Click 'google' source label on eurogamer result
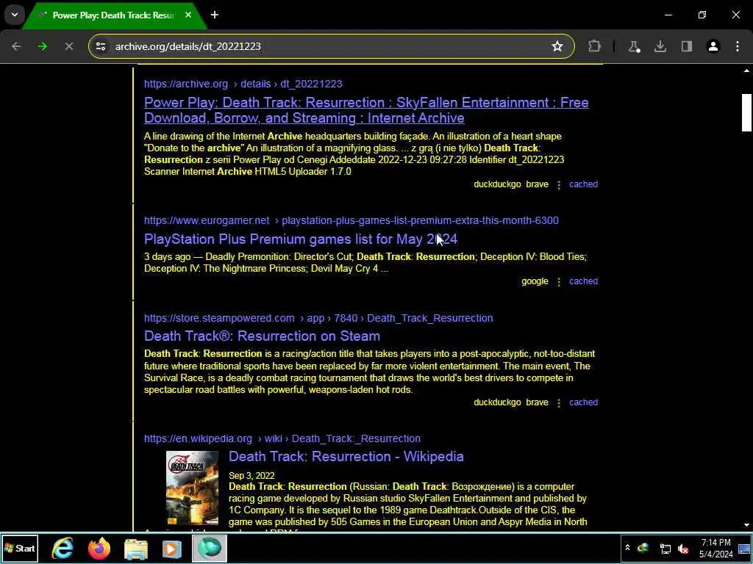 tap(535, 281)
